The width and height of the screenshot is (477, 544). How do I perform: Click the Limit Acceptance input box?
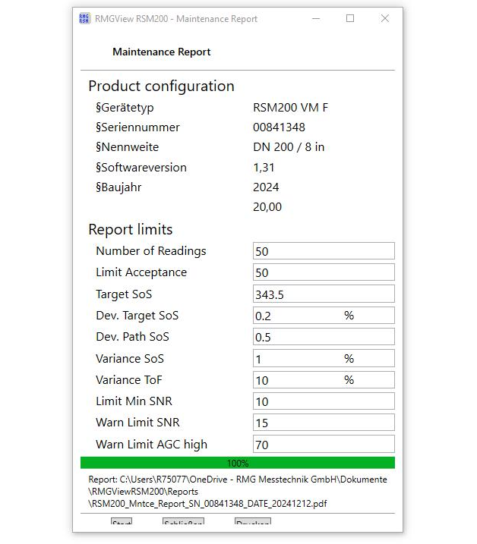pos(323,272)
